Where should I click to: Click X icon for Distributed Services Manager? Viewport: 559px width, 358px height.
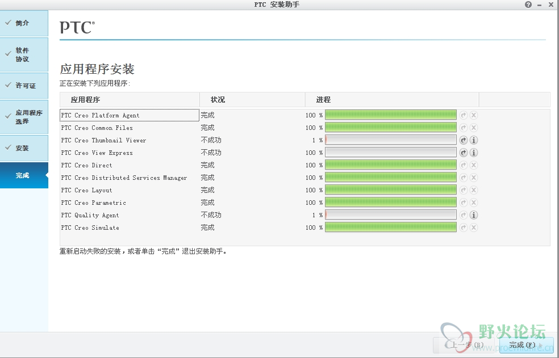[473, 178]
